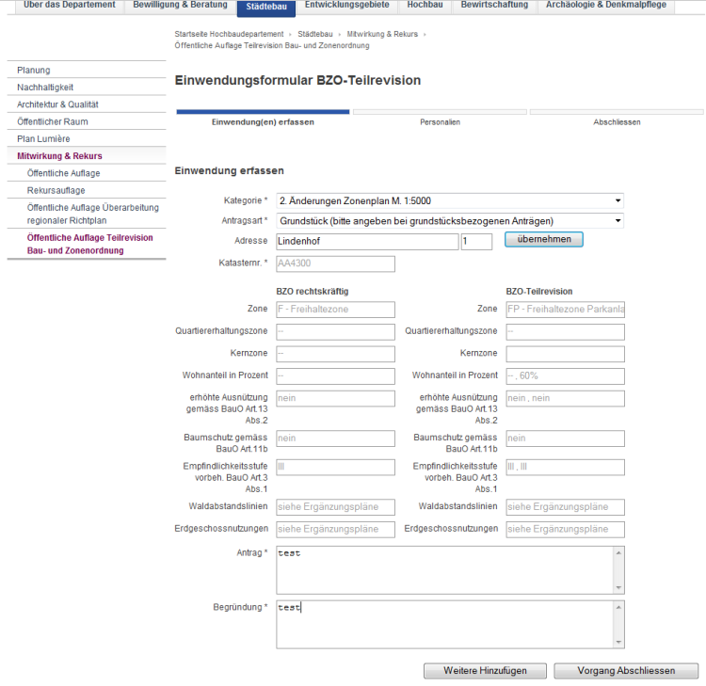706x686 pixels.
Task: Open Archäologie & Denkmalpflege tab
Action: tap(606, 6)
